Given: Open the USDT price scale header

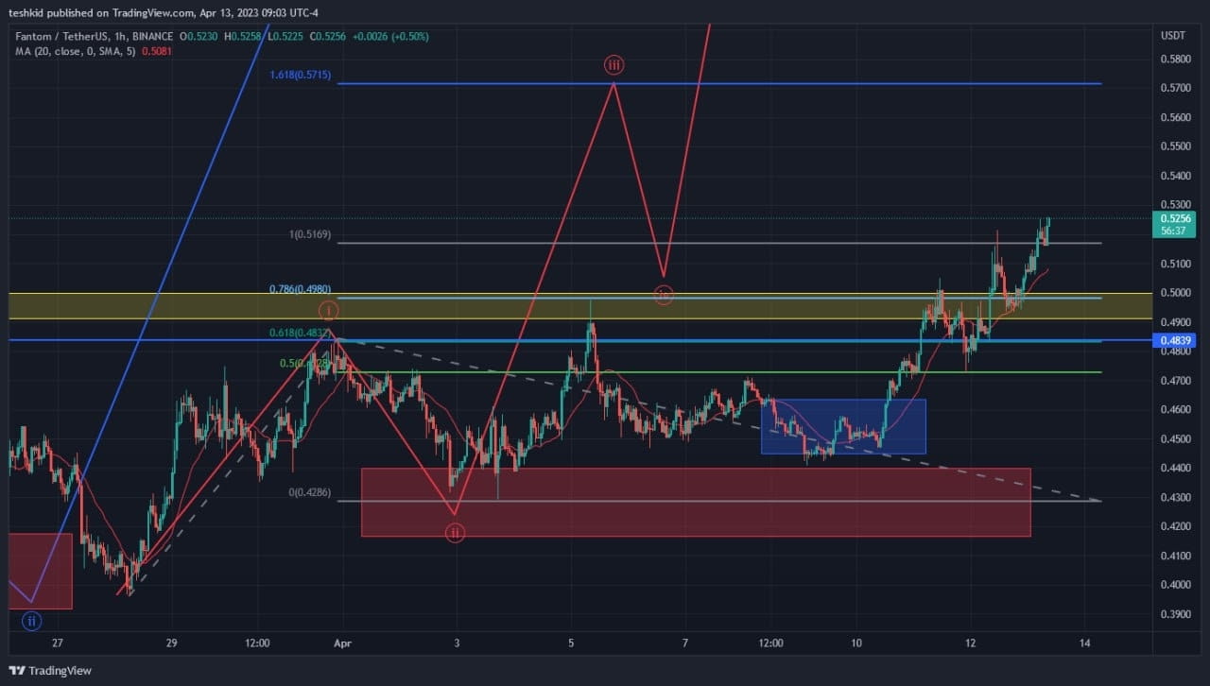Looking at the screenshot, I should (1172, 36).
